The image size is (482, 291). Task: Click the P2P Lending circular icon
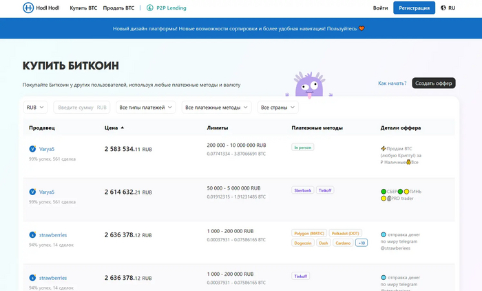click(149, 8)
